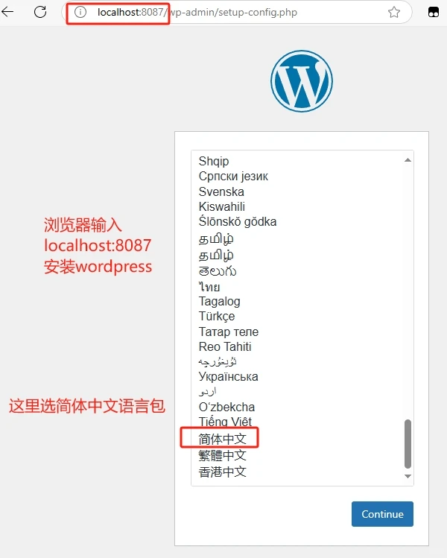Choose اردو Urdu language option
Viewport: 447px width, 558px height.
pyautogui.click(x=208, y=391)
